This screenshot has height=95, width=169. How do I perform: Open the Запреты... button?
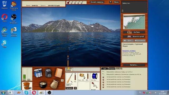tap(134, 65)
